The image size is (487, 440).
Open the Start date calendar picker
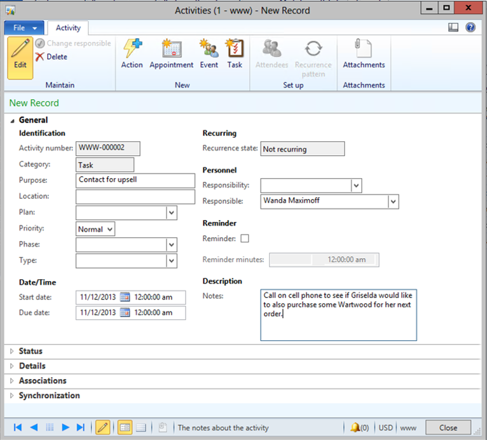click(125, 297)
